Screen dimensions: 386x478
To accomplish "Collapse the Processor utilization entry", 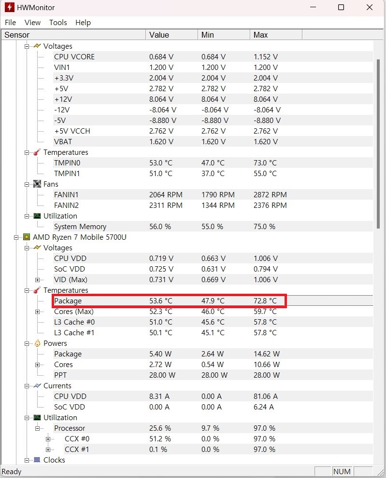I will coord(37,428).
